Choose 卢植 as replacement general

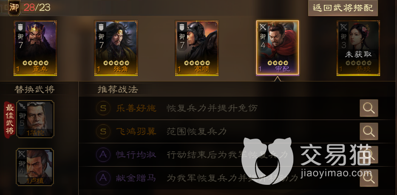35,167
